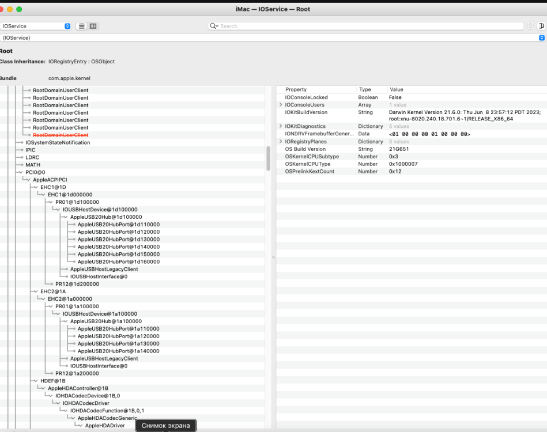
Task: Select the OSPrelinkKextCount row
Action: [x=412, y=172]
